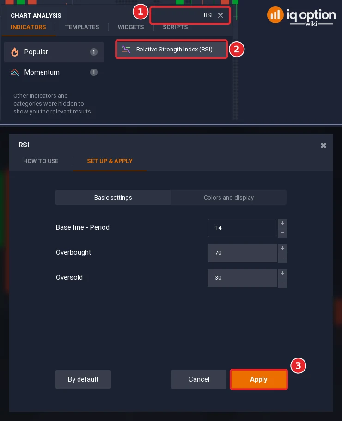Image resolution: width=342 pixels, height=421 pixels.
Task: Increase the Overbought level with plus
Action: 282,248
